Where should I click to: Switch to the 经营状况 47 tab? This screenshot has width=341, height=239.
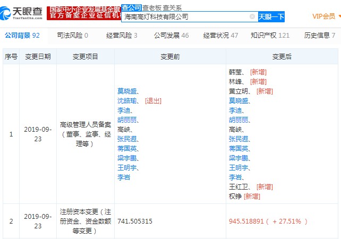[x=220, y=35]
